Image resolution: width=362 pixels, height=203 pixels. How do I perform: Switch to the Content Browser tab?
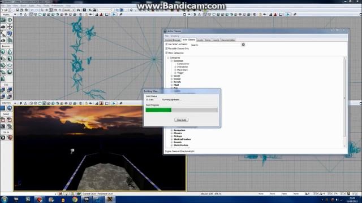coord(173,40)
